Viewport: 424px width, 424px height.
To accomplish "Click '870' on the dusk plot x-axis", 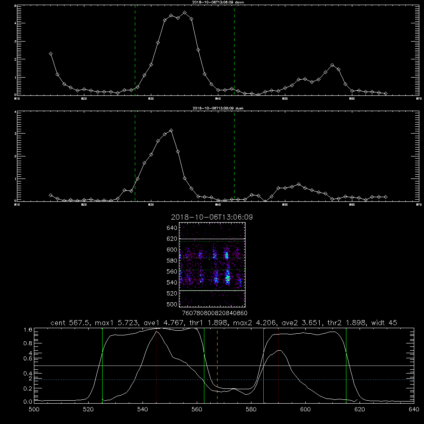I will 419,205.
